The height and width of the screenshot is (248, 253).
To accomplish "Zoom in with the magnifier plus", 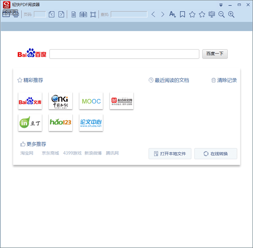I will [x=231, y=14].
